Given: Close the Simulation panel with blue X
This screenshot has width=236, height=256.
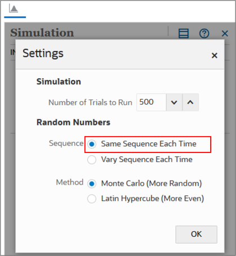Looking at the screenshot, I should (225, 34).
